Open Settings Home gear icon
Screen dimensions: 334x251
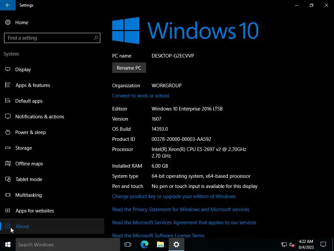(x=8, y=22)
